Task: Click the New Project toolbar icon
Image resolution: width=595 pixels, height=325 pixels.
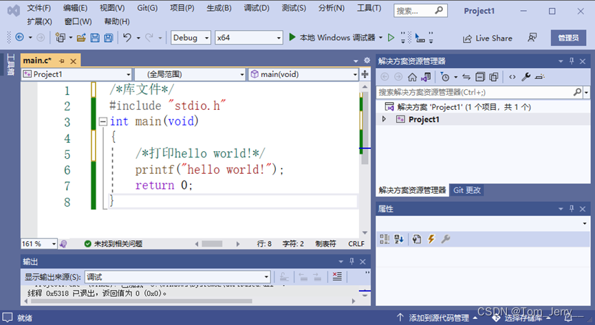Action: pyautogui.click(x=60, y=38)
